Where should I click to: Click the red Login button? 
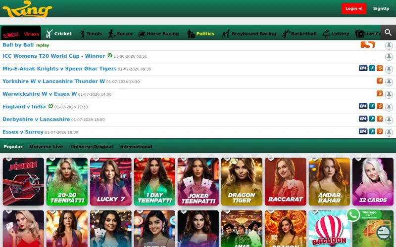click(x=354, y=8)
